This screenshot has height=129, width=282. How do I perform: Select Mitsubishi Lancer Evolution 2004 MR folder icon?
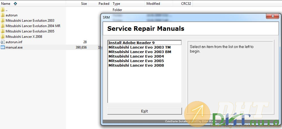pos(3,26)
